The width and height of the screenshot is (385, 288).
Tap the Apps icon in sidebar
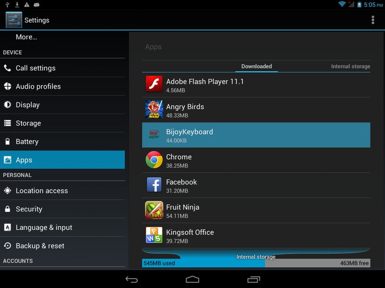tap(8, 160)
